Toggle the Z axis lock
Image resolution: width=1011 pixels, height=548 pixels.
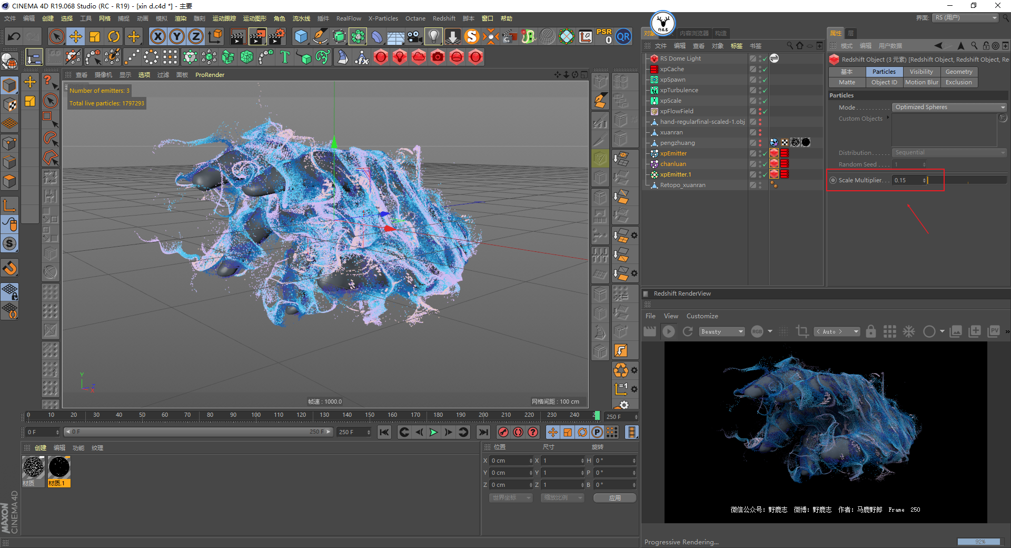click(196, 36)
